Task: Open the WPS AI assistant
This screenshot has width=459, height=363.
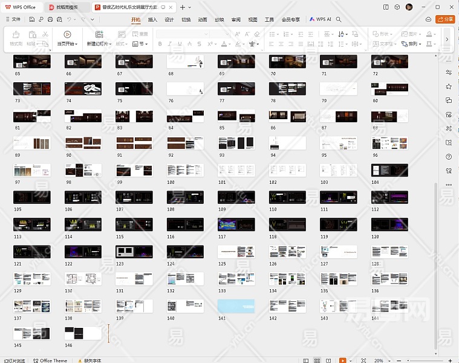Action: coord(321,19)
